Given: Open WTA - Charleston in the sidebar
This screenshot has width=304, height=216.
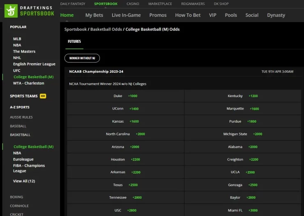Looking at the screenshot, I should click(x=28, y=83).
